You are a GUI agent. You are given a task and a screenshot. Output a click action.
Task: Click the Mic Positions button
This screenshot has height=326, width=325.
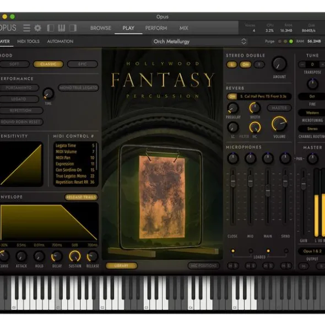(203, 265)
